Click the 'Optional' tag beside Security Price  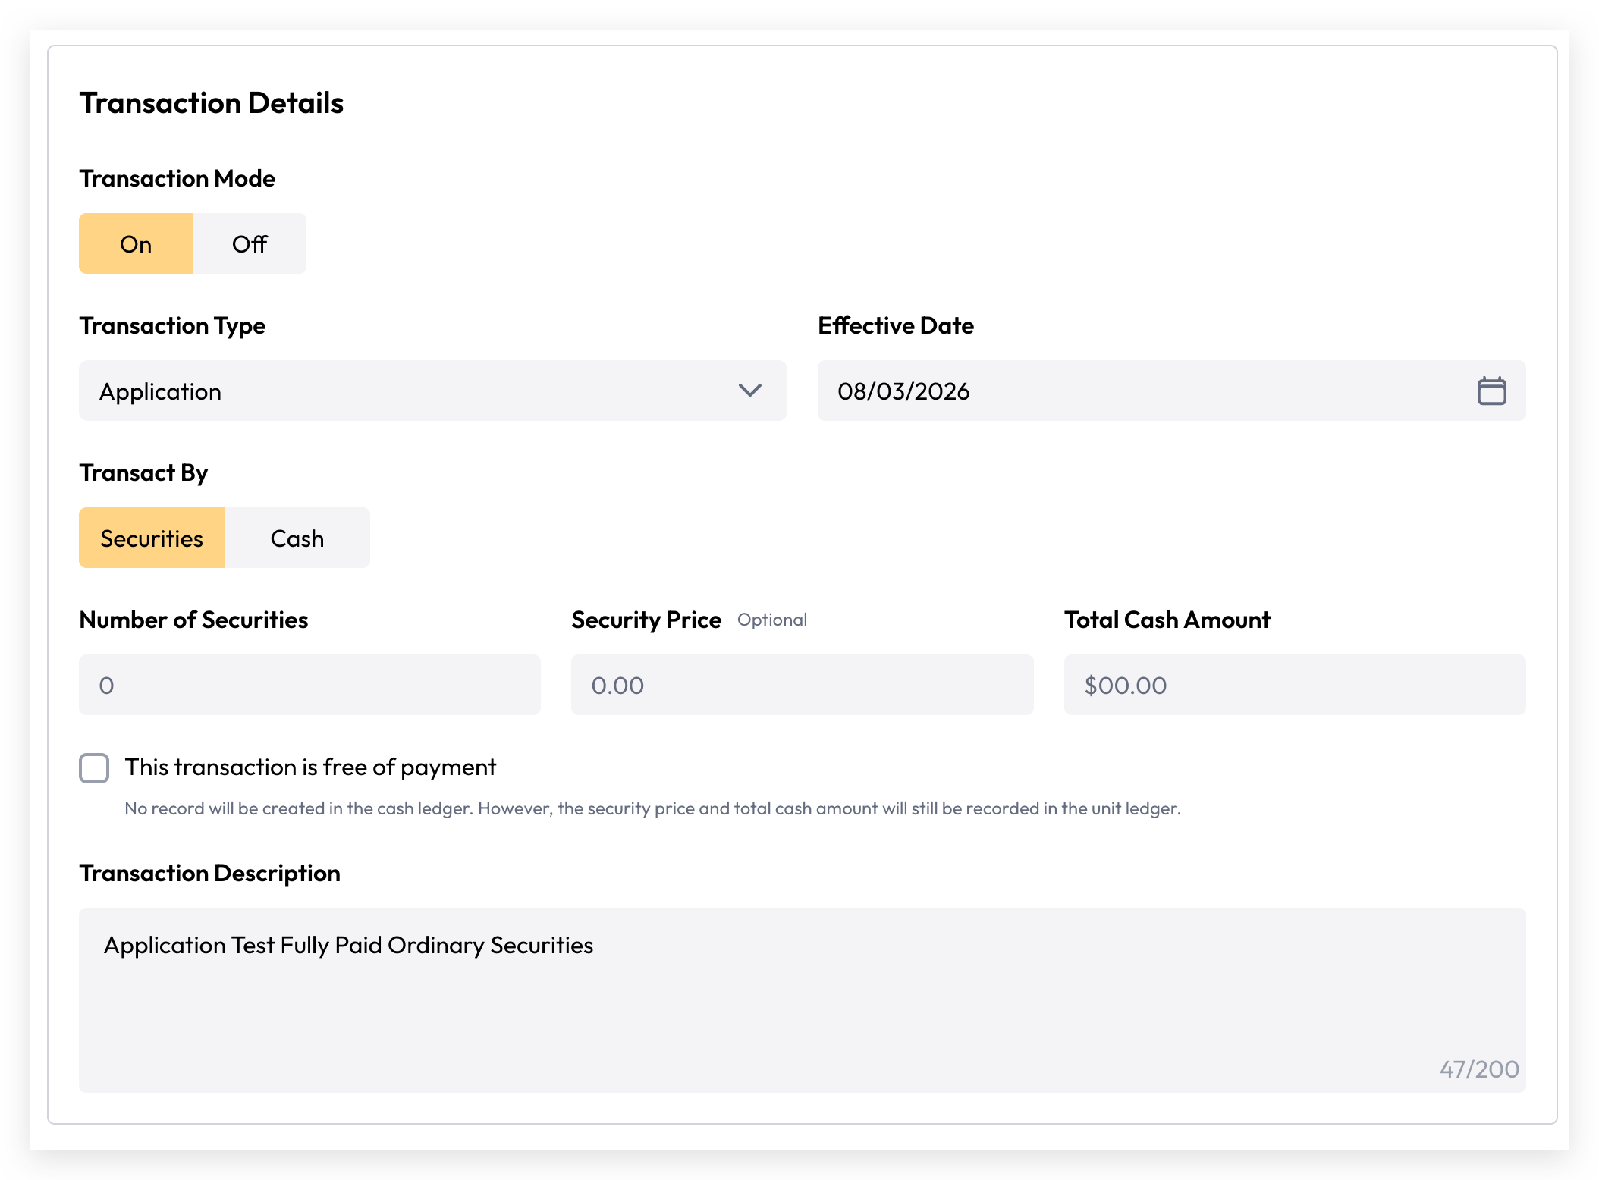pyautogui.click(x=772, y=620)
